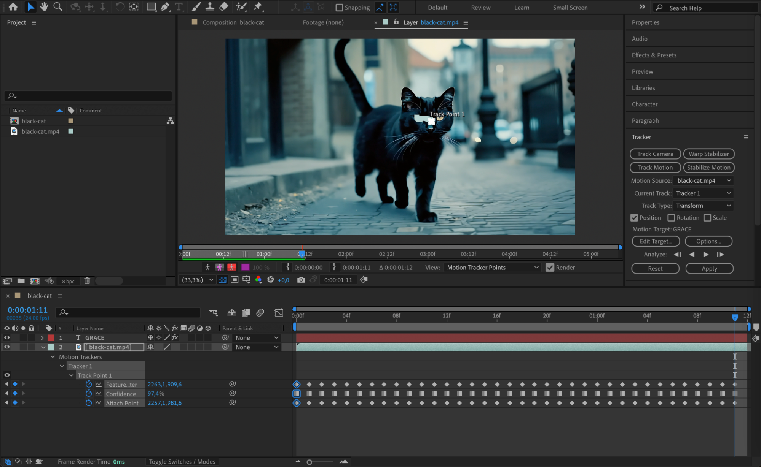Hide the GRACE layer via eye icon
Image resolution: width=761 pixels, height=467 pixels.
pyautogui.click(x=7, y=338)
